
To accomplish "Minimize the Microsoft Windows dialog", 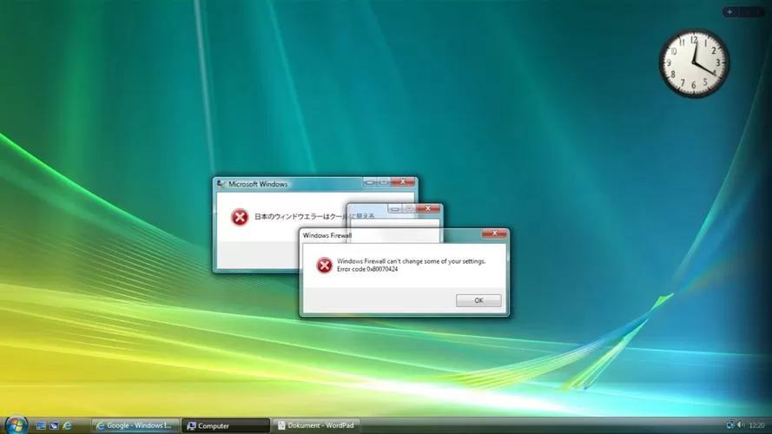I will [370, 182].
